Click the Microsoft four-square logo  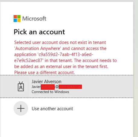tap(17, 18)
